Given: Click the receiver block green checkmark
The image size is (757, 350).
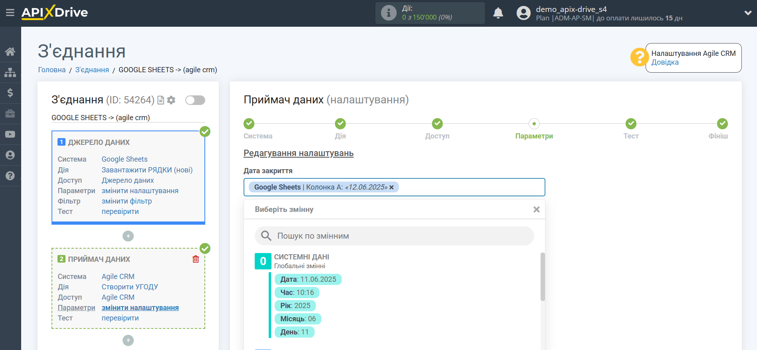Looking at the screenshot, I should coord(205,249).
